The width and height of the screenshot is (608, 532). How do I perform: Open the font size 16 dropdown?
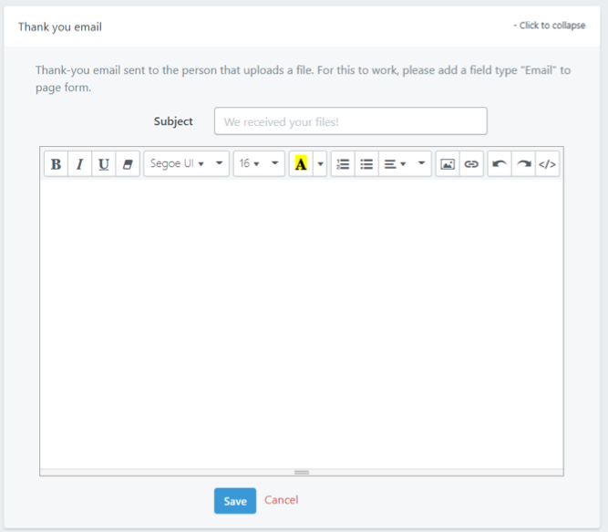coord(259,163)
